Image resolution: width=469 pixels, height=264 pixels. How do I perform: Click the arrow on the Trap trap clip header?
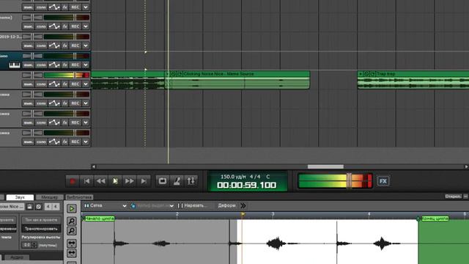pos(361,73)
